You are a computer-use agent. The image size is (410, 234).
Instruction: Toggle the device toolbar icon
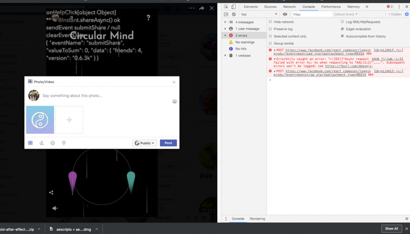tap(233, 7)
